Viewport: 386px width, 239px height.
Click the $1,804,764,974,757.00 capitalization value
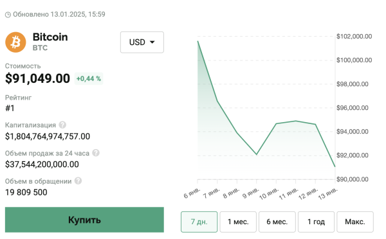pos(48,136)
